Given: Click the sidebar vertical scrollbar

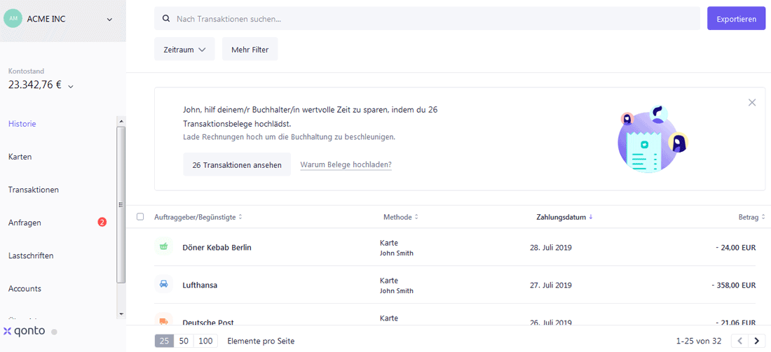Looking at the screenshot, I should (x=121, y=203).
